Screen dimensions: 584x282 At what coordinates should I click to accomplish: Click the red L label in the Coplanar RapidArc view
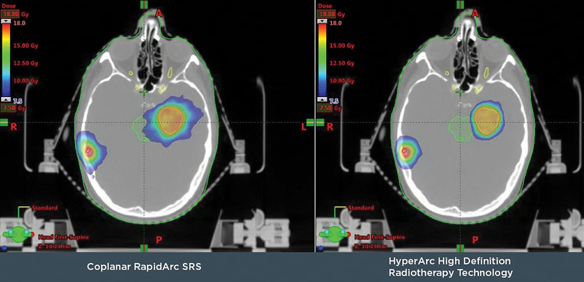[x=304, y=127]
